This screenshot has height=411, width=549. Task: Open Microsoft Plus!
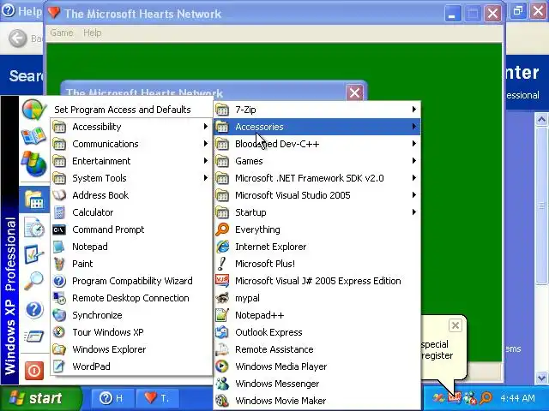pyautogui.click(x=317, y=264)
